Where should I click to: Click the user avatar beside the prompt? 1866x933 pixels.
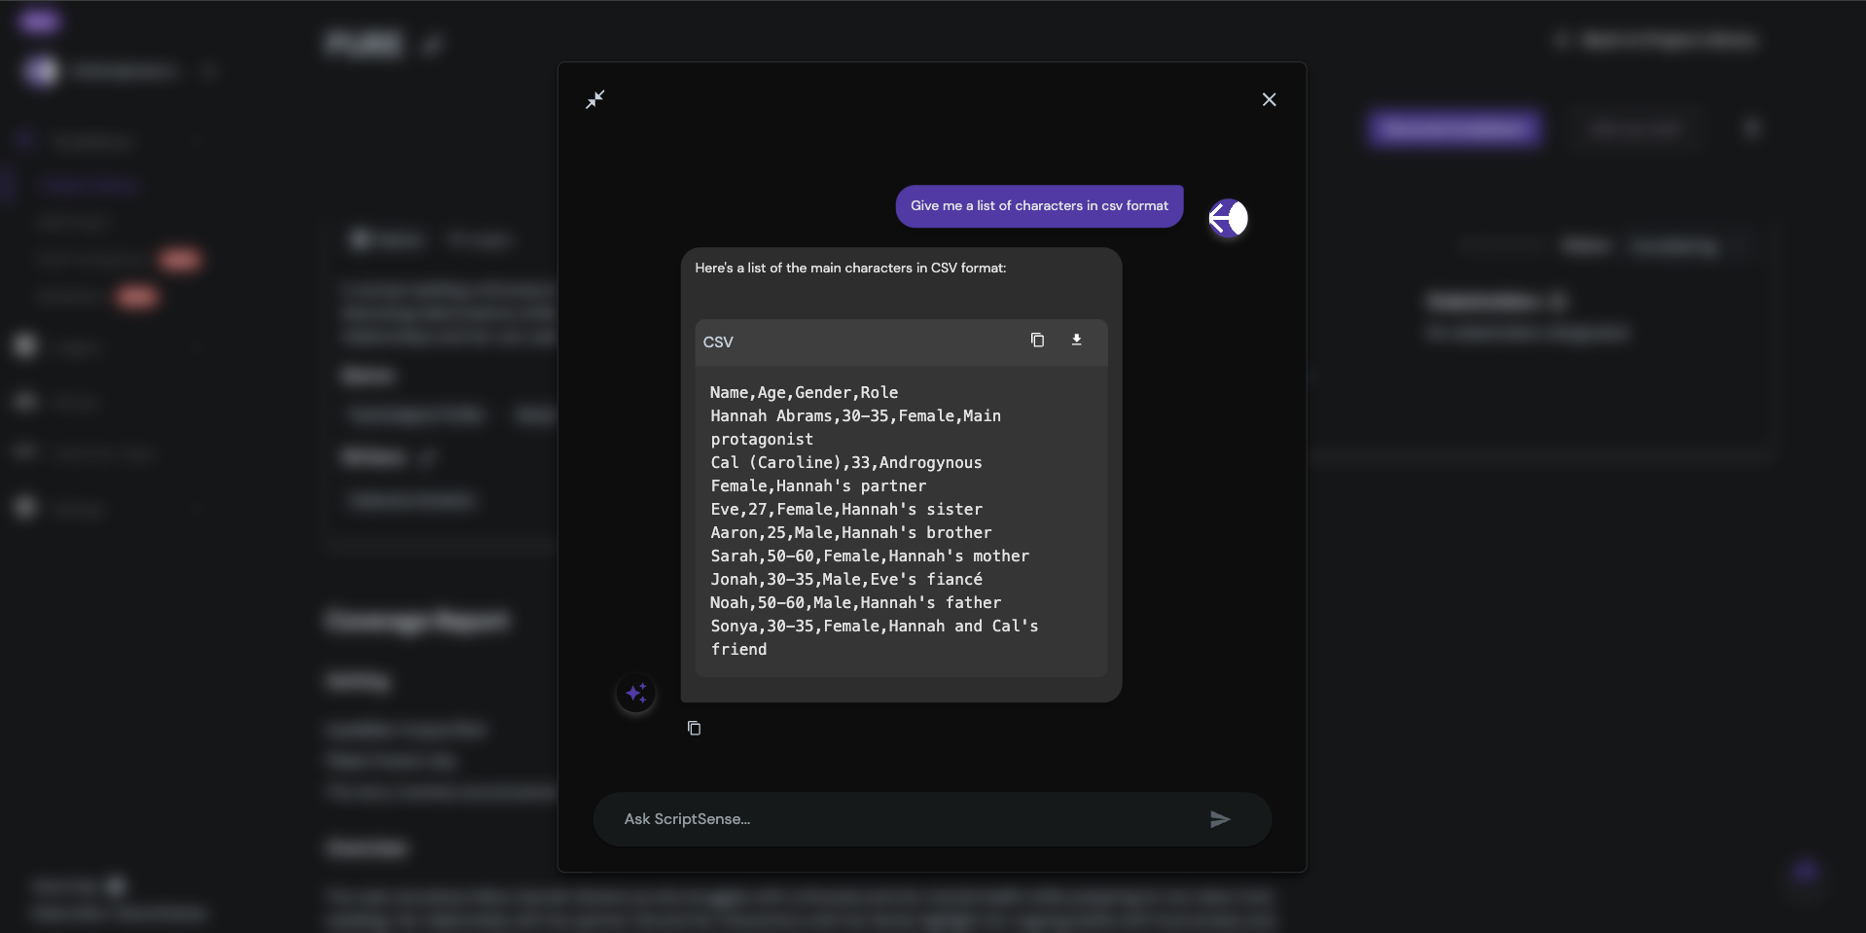[1228, 218]
